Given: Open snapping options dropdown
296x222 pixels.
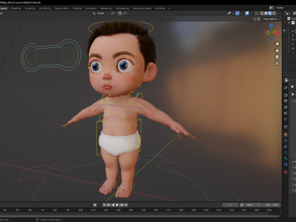Looking at the screenshot, I should tap(126, 14).
